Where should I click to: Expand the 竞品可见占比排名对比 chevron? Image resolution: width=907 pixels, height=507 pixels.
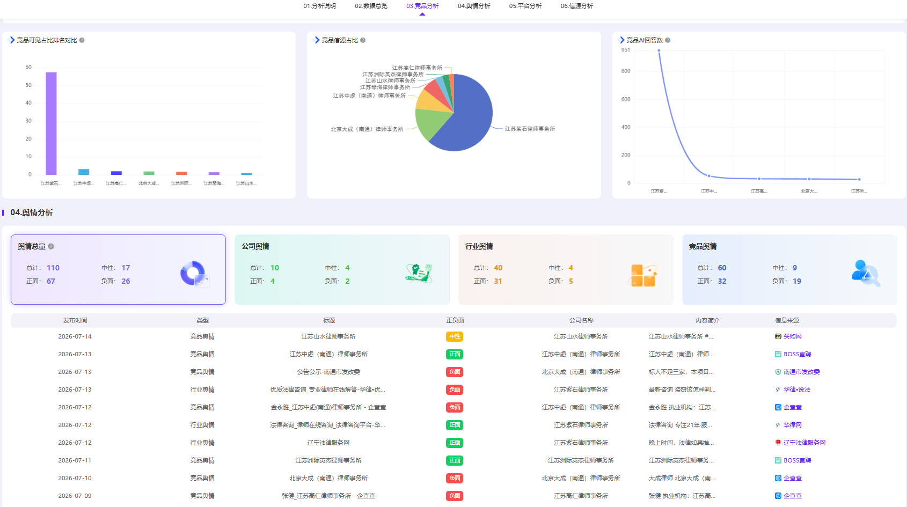point(12,40)
